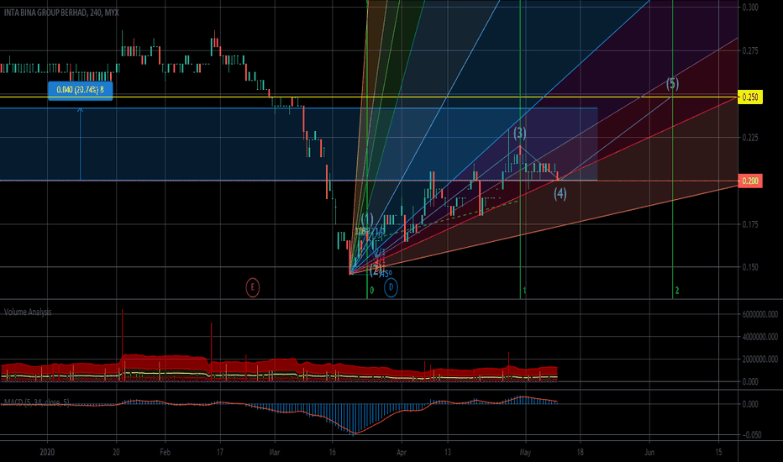Viewport: 783px width, 462px height.
Task: Click the green time zone 1 marker
Action: point(524,290)
